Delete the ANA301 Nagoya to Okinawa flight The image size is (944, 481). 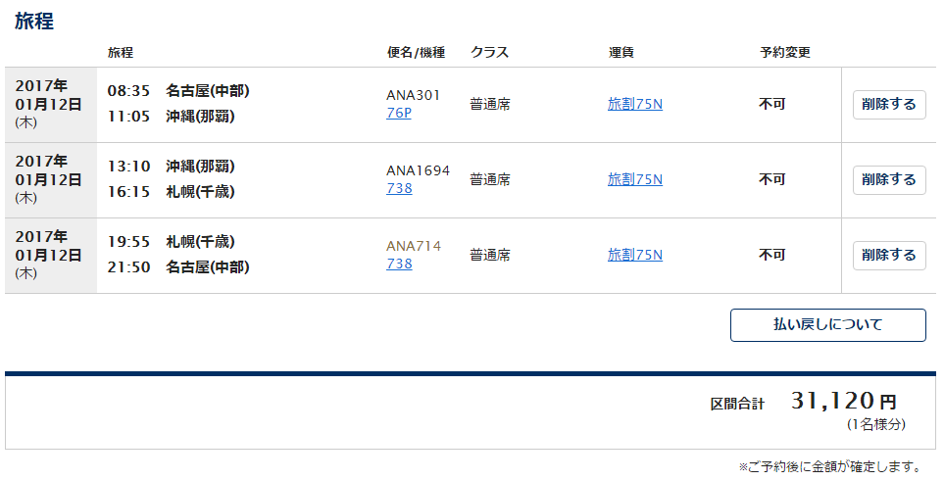pos(889,105)
